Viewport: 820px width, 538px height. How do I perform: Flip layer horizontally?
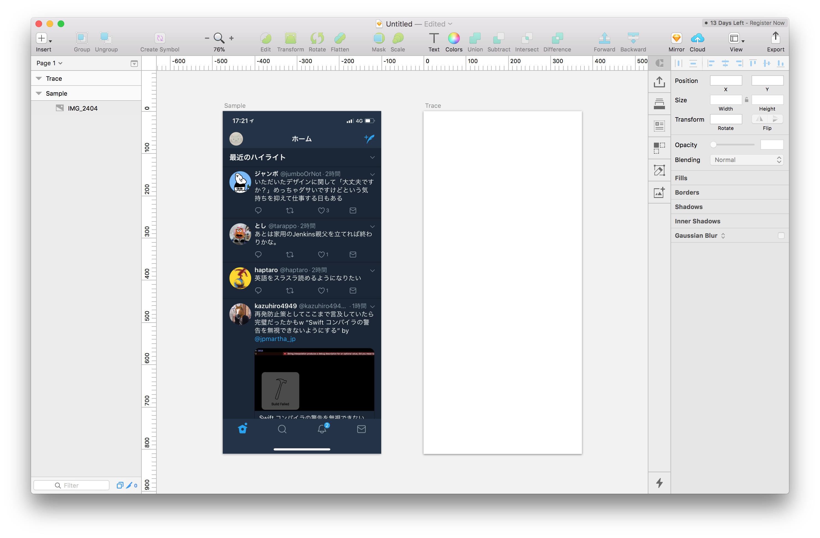[x=759, y=119]
